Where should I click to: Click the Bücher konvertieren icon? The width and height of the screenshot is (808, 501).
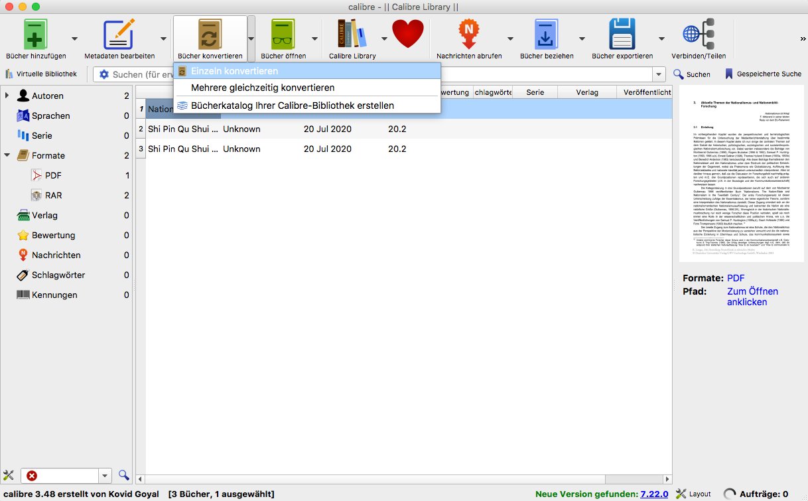tap(210, 33)
